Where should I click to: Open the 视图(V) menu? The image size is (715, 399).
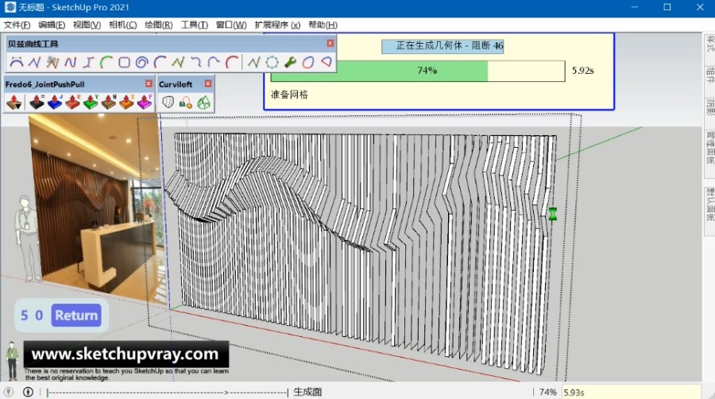87,25
